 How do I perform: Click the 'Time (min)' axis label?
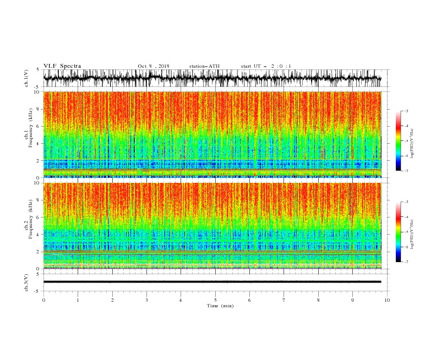pos(220,306)
